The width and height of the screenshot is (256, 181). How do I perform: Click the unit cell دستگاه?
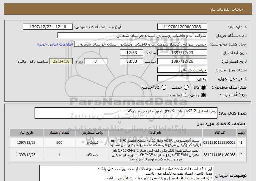click(92, 155)
